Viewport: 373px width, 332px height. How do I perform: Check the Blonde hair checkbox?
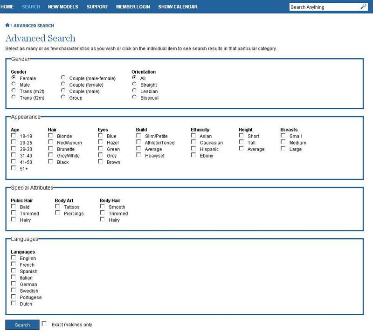pyautogui.click(x=50, y=135)
